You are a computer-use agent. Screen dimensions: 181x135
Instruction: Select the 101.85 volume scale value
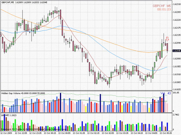[176, 93]
